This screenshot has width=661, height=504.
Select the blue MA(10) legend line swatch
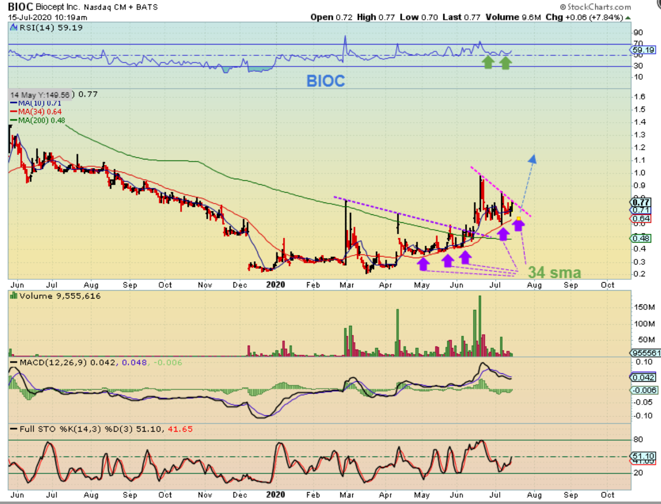(x=14, y=103)
